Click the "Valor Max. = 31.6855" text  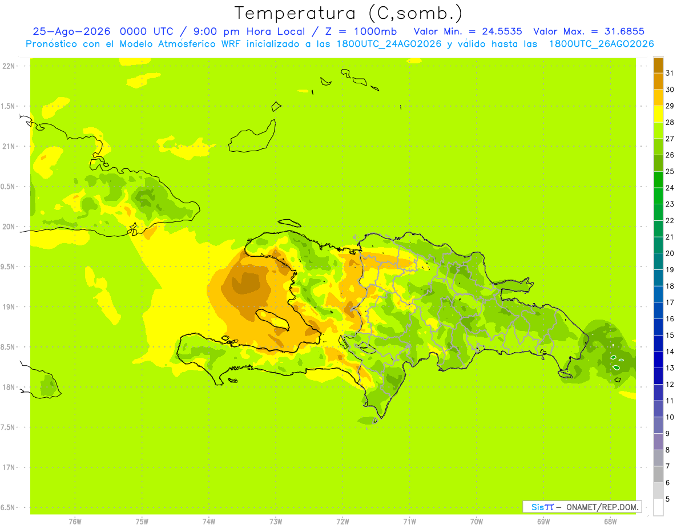589,31
